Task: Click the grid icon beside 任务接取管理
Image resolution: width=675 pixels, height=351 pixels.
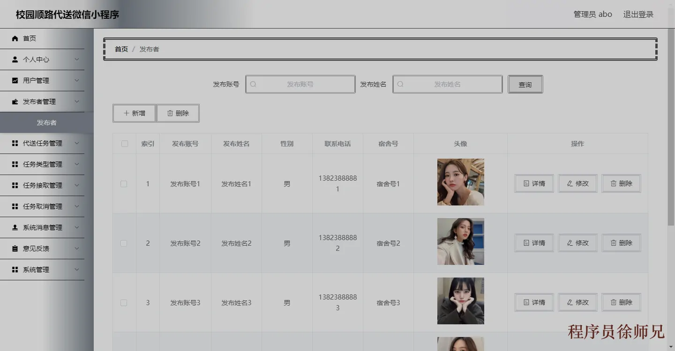Action: (x=15, y=185)
